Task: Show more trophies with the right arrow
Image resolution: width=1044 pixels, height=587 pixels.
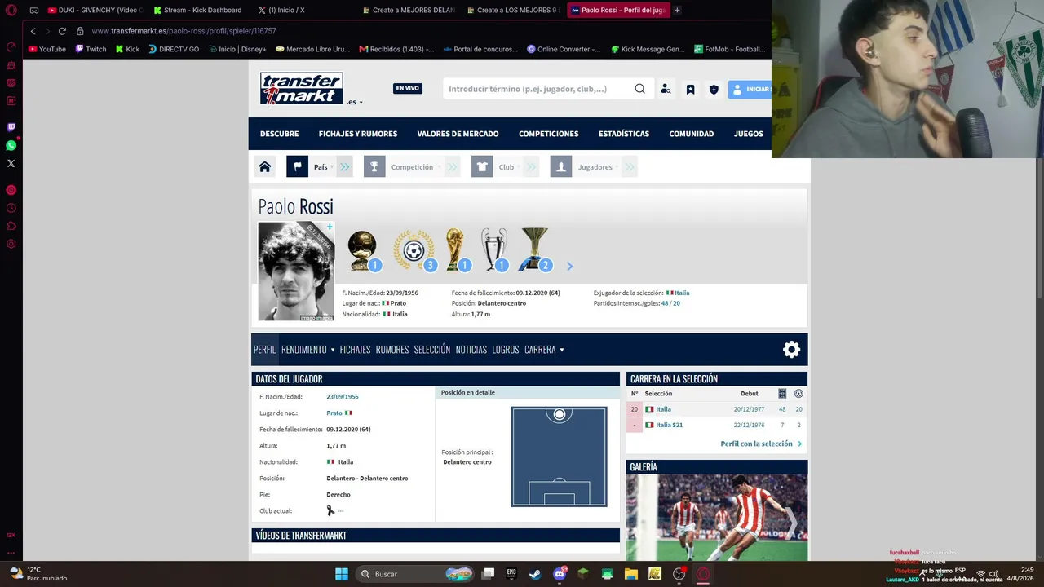Action: (569, 266)
